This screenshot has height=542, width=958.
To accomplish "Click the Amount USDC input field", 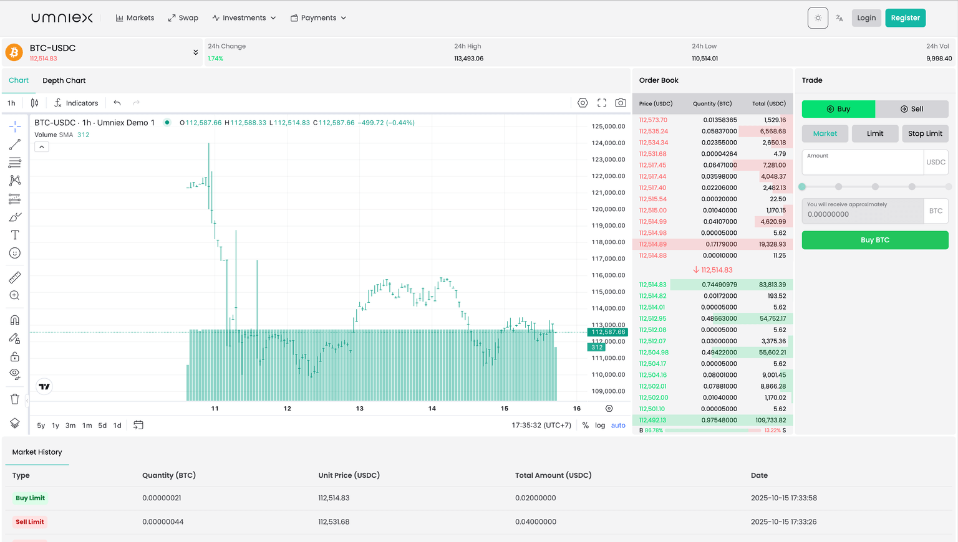I will pyautogui.click(x=862, y=164).
